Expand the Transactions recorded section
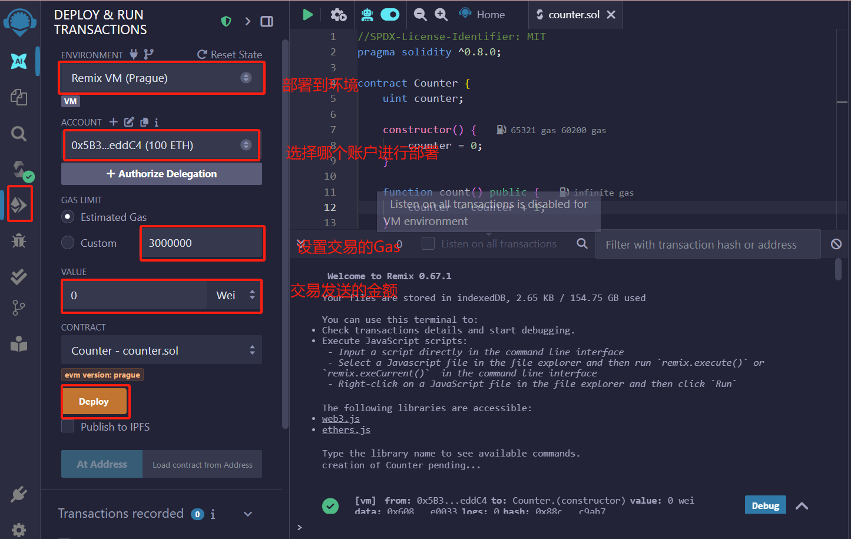851x539 pixels. pyautogui.click(x=248, y=514)
